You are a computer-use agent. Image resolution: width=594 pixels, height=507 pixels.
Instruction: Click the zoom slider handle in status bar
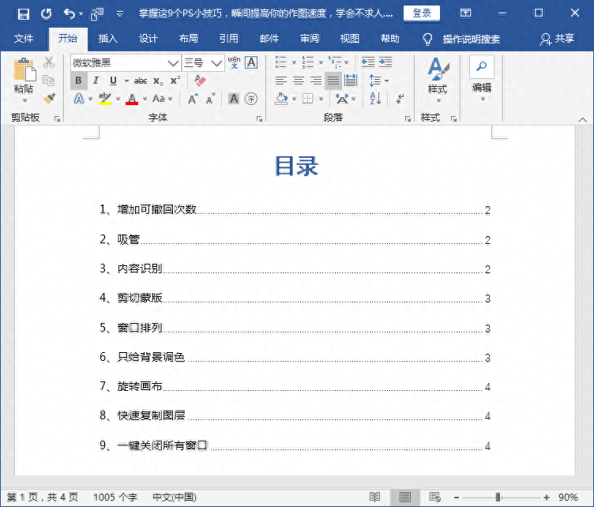[498, 497]
